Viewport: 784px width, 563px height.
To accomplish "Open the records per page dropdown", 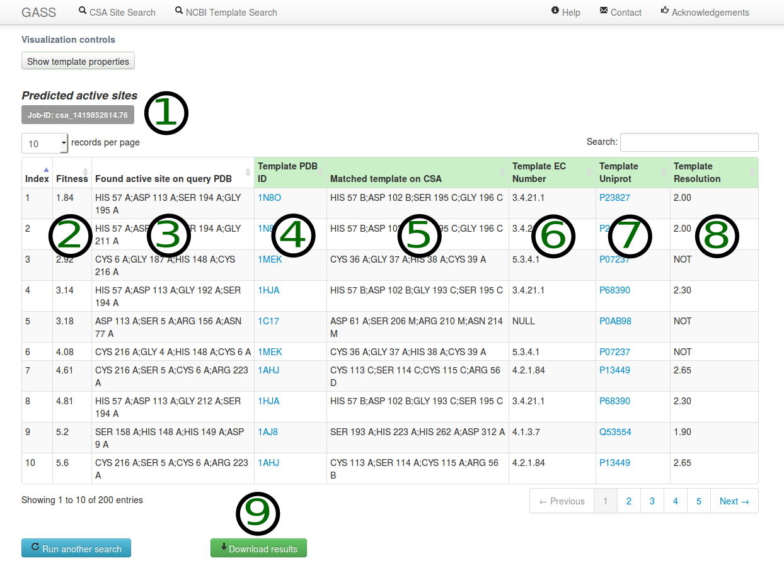I will [x=45, y=144].
